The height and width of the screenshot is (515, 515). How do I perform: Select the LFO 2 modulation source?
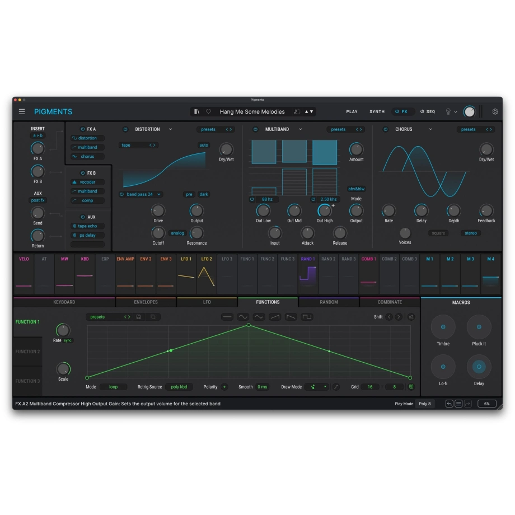(207, 273)
